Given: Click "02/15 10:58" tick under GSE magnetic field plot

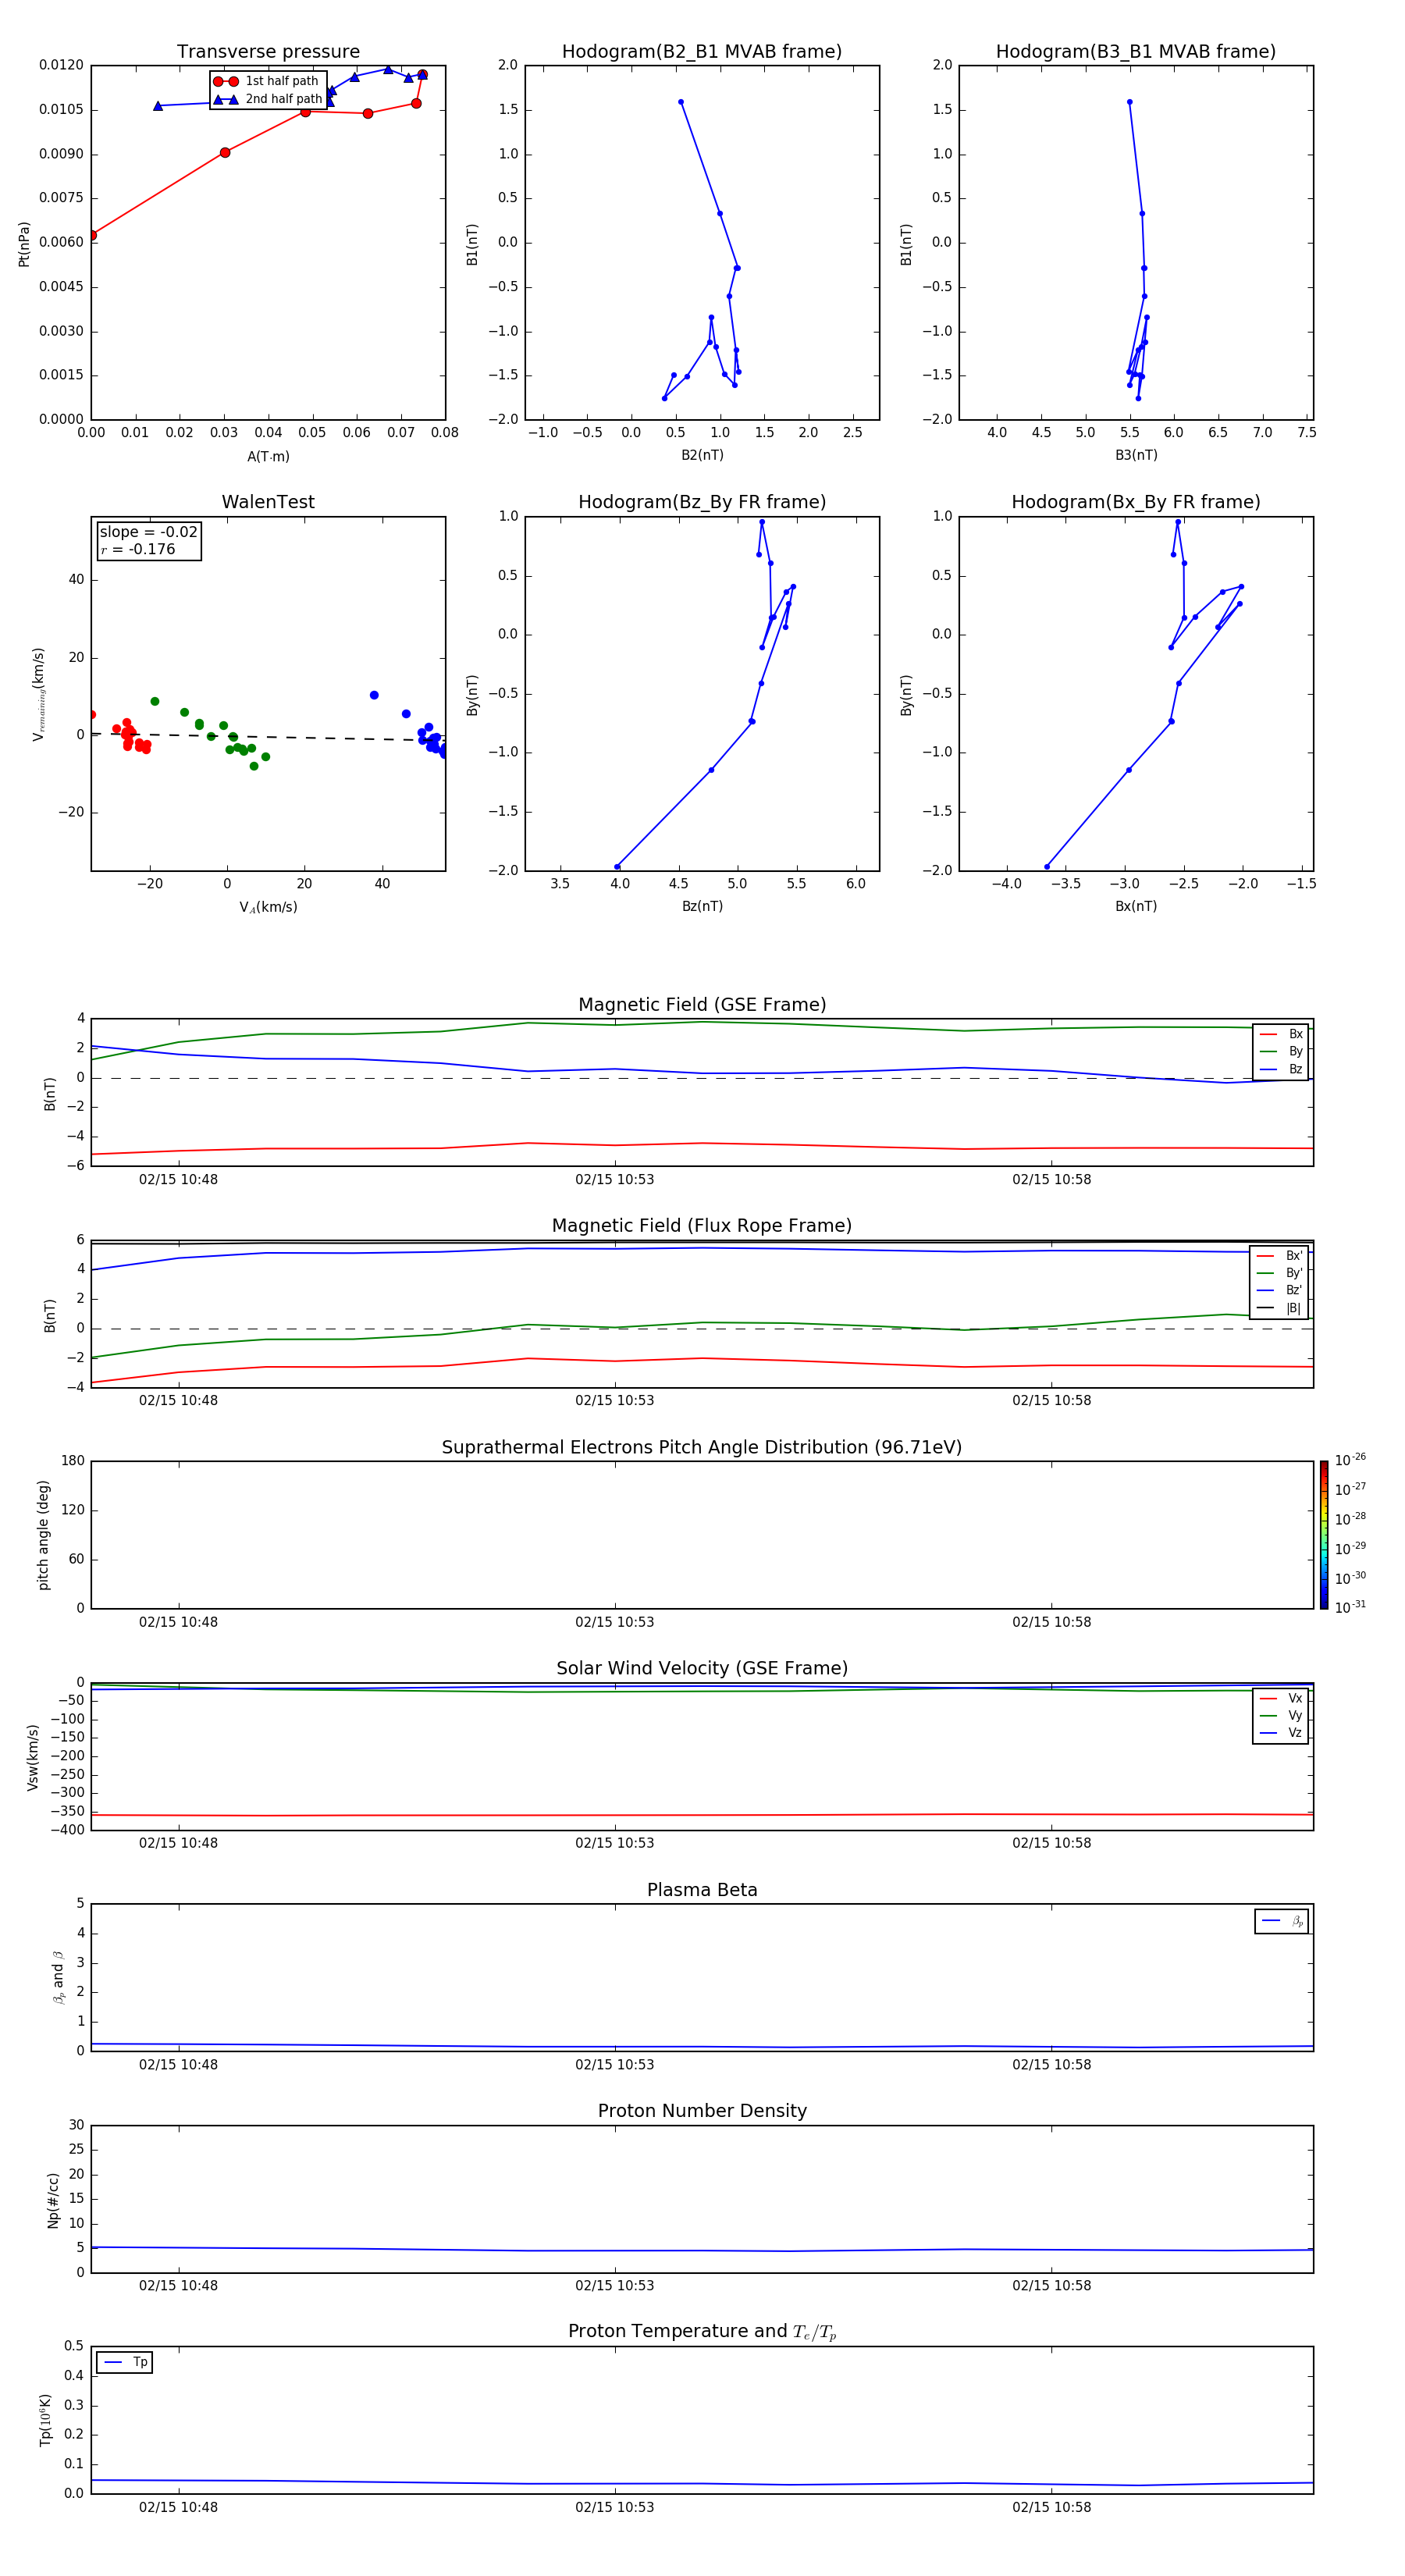Looking at the screenshot, I should click(x=1052, y=1179).
